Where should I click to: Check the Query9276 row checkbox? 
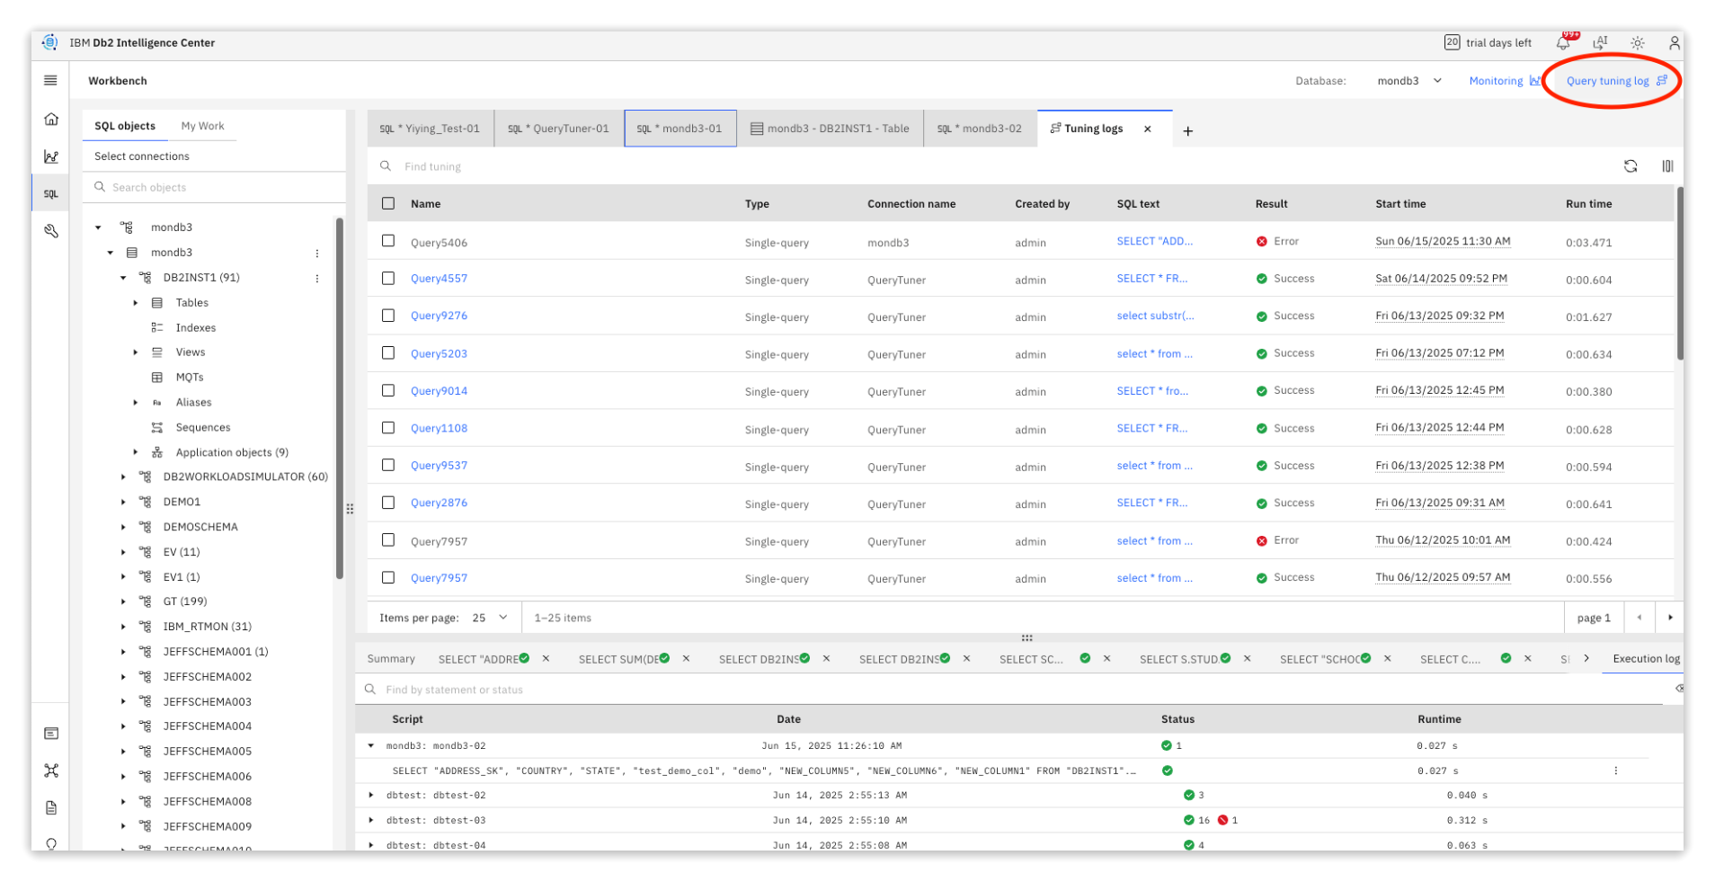[x=388, y=316]
